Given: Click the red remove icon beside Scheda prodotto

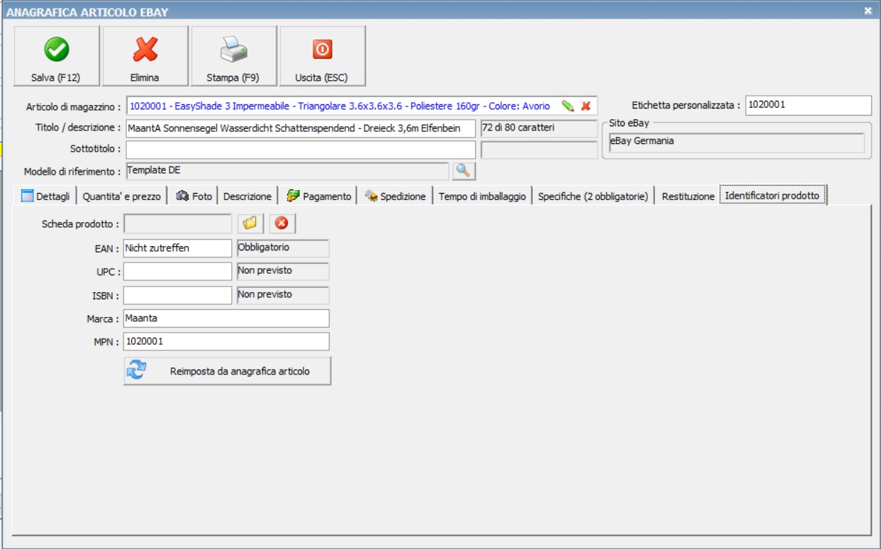Looking at the screenshot, I should point(282,223).
